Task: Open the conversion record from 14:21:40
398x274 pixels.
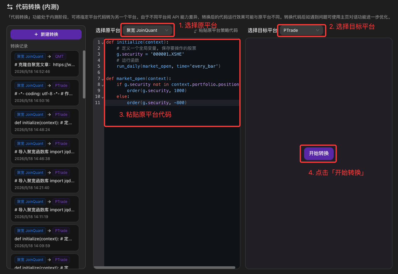Action: tap(45, 179)
